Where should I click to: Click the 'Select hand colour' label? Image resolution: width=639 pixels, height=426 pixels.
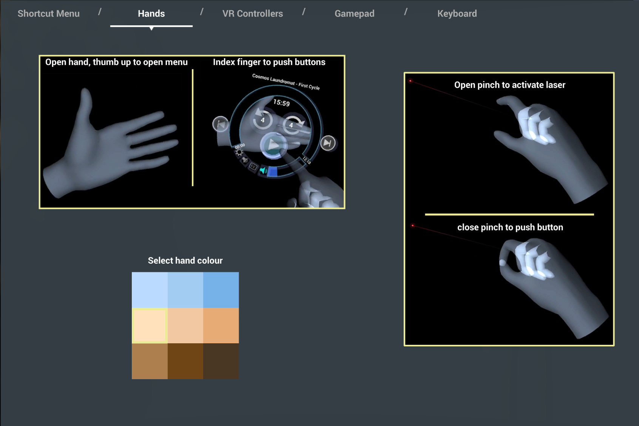pos(185,261)
